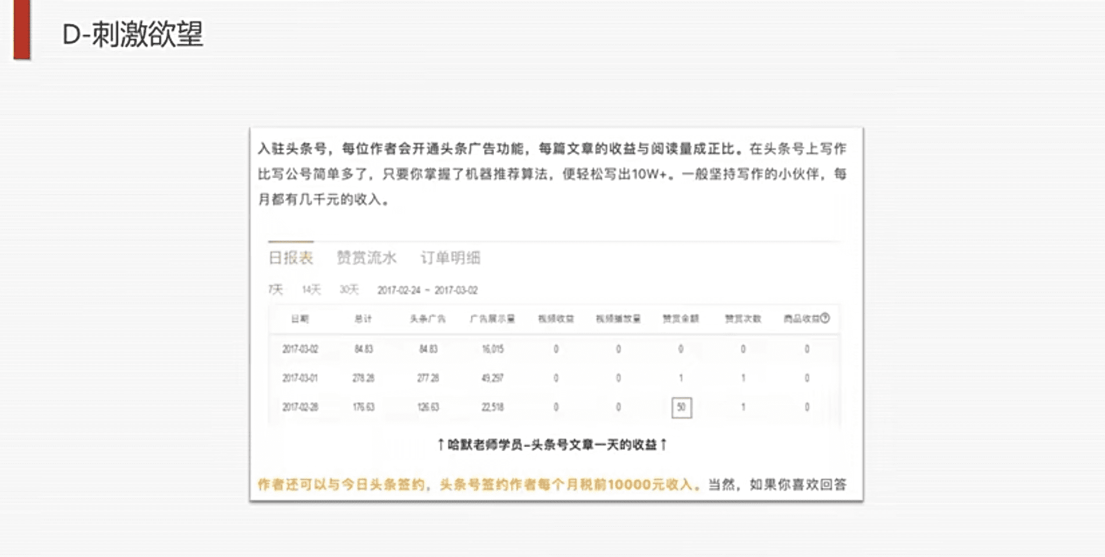
Task: Select the date cell 2017-02-28
Action: point(300,407)
